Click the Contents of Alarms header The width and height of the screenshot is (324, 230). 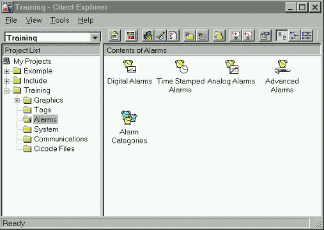click(212, 50)
